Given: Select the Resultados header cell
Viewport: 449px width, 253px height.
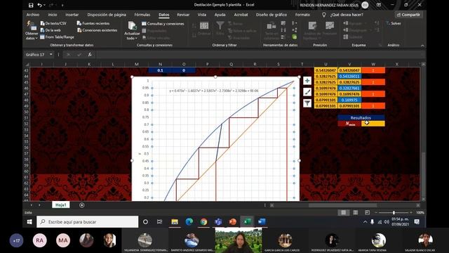Looking at the screenshot, I should (x=361, y=117).
